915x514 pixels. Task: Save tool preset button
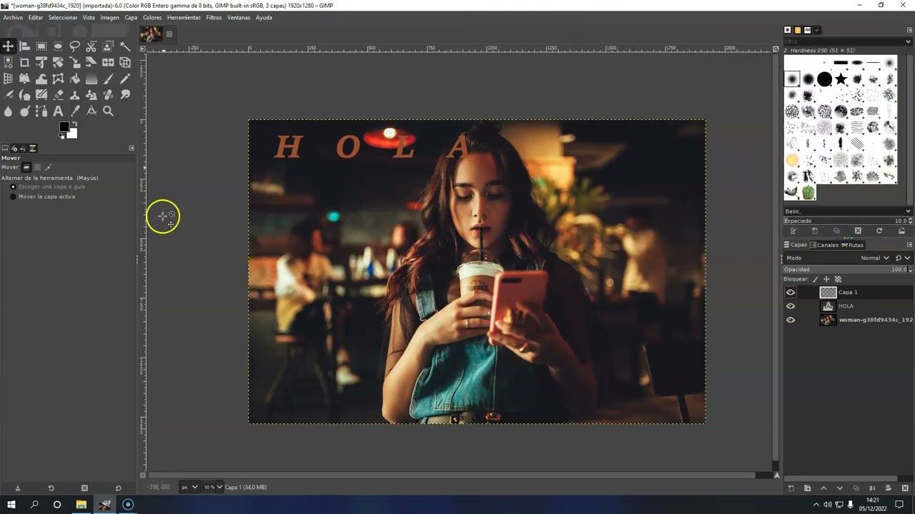[x=18, y=488]
